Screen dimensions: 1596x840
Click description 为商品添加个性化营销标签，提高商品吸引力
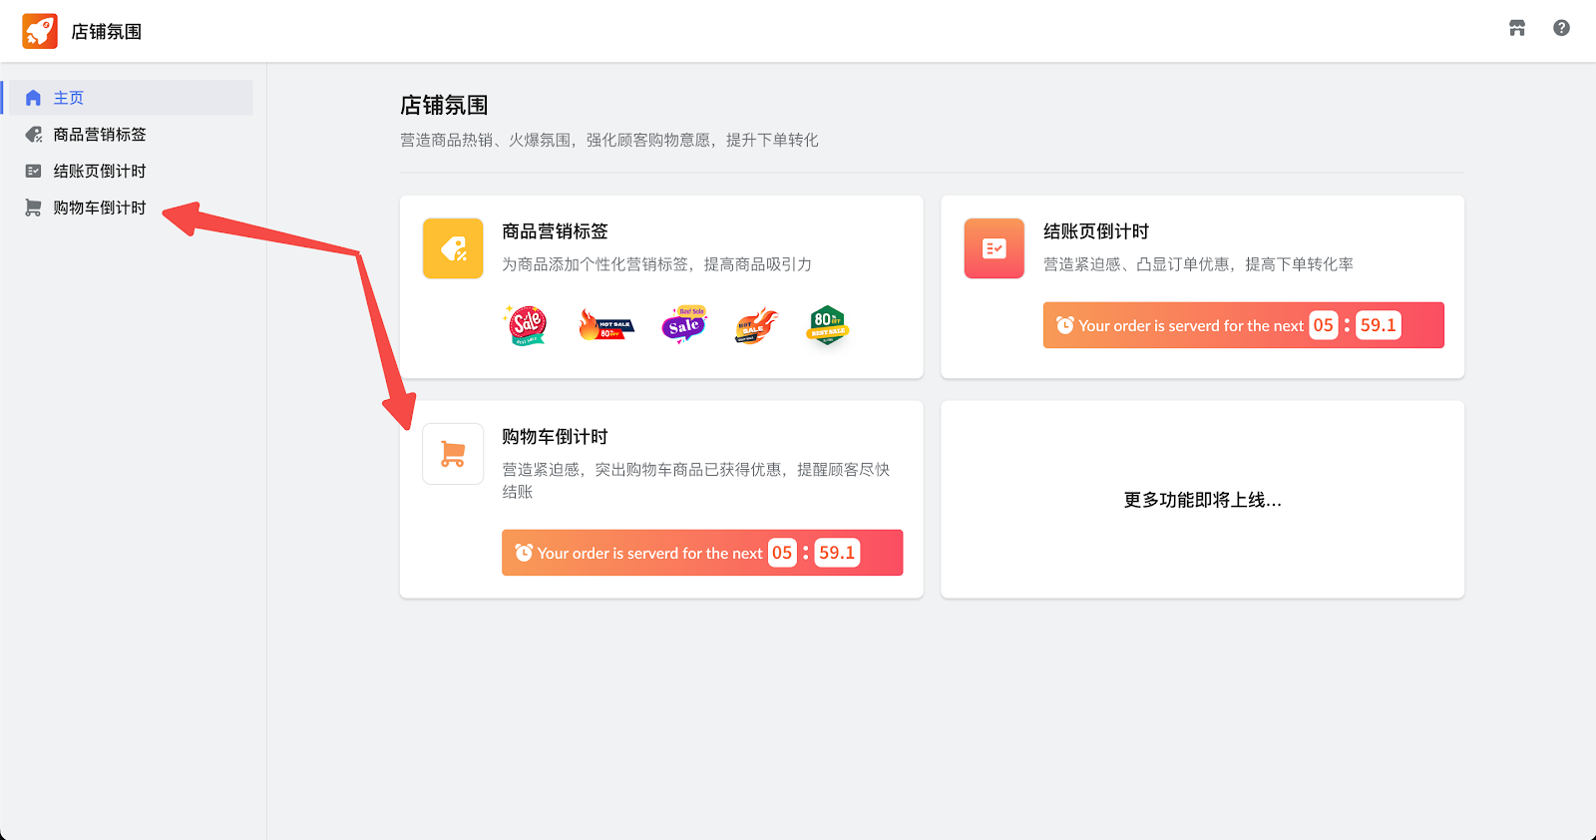(656, 264)
